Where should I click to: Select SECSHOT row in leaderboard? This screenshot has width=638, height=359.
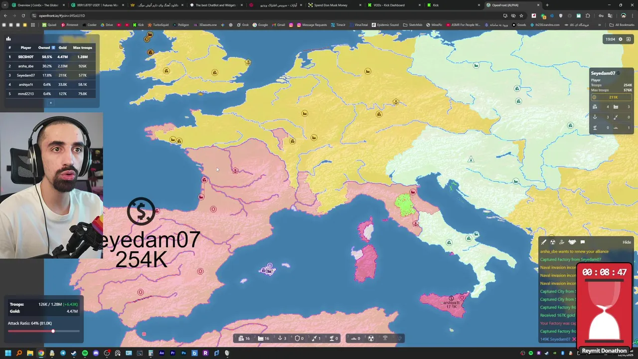[x=50, y=57]
